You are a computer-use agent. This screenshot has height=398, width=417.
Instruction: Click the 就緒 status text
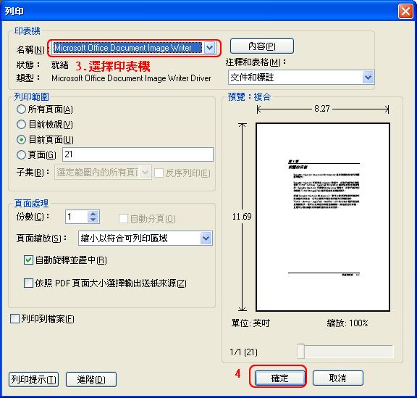click(60, 65)
